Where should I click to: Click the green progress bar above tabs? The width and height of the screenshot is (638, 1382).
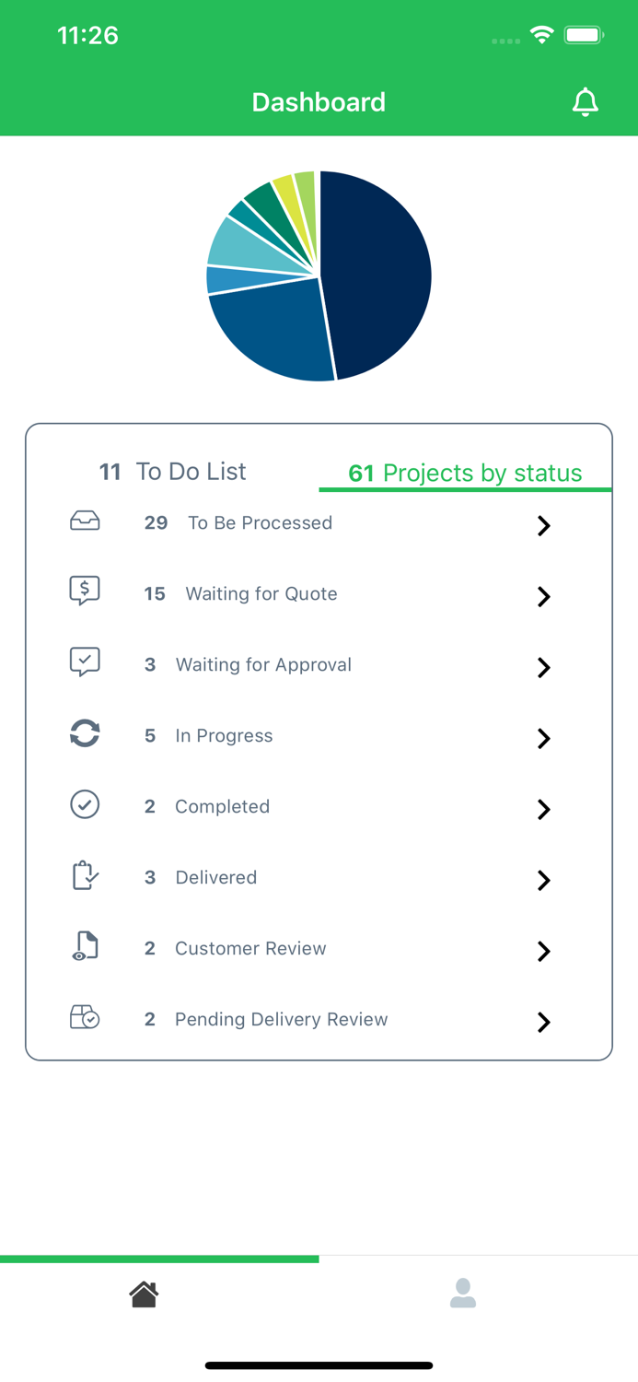pos(159,1258)
